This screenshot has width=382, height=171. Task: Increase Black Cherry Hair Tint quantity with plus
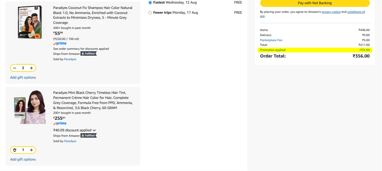[x=31, y=150]
